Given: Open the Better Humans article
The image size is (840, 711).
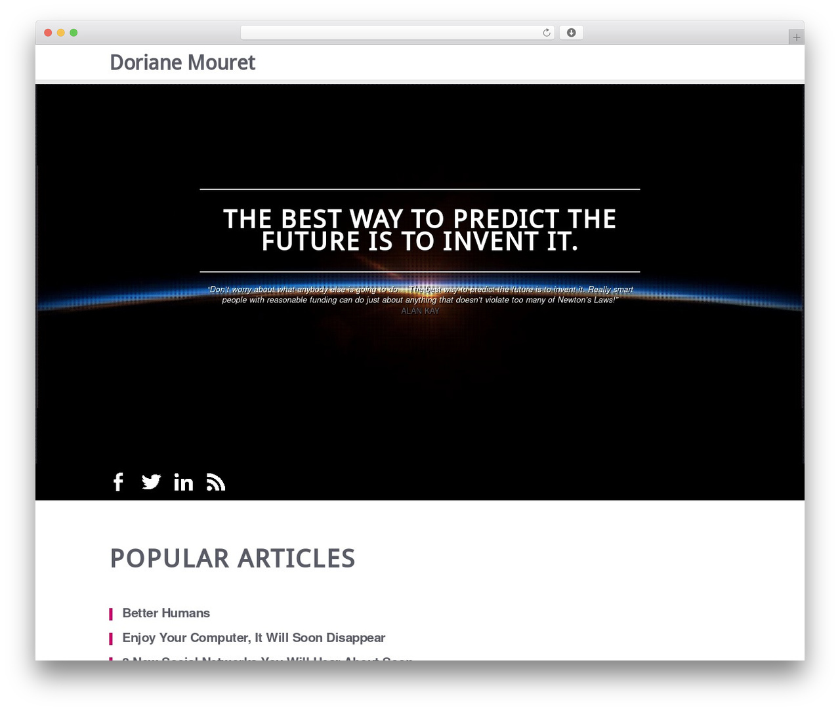Looking at the screenshot, I should (166, 613).
